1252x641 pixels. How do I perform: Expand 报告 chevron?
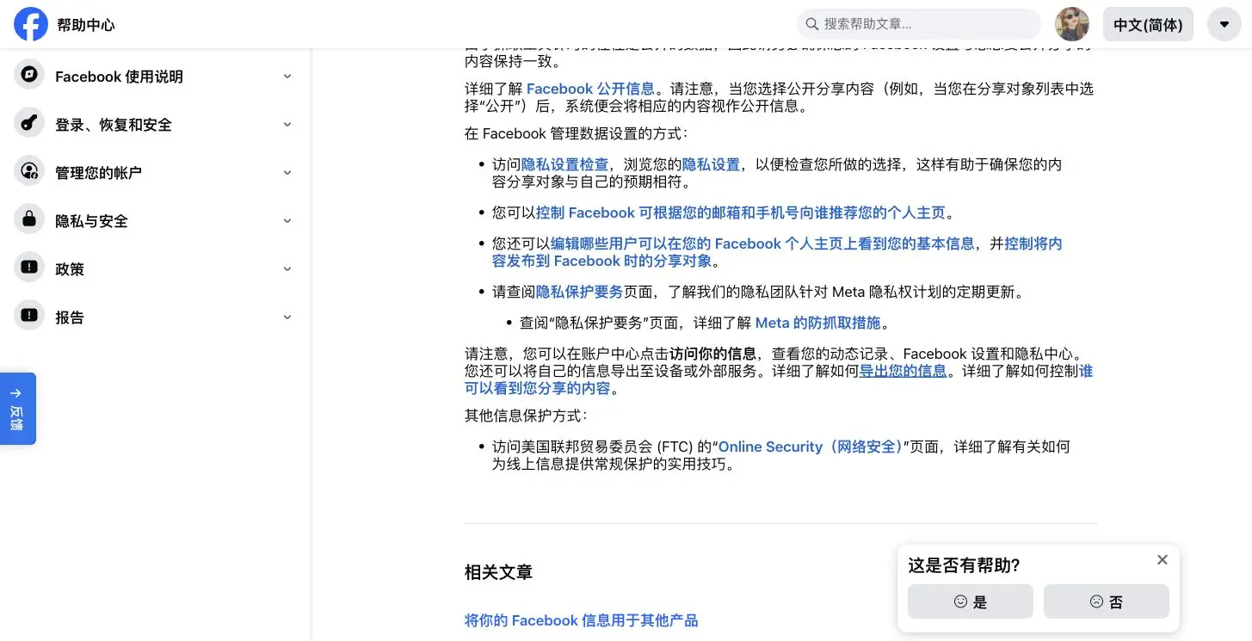tap(287, 317)
